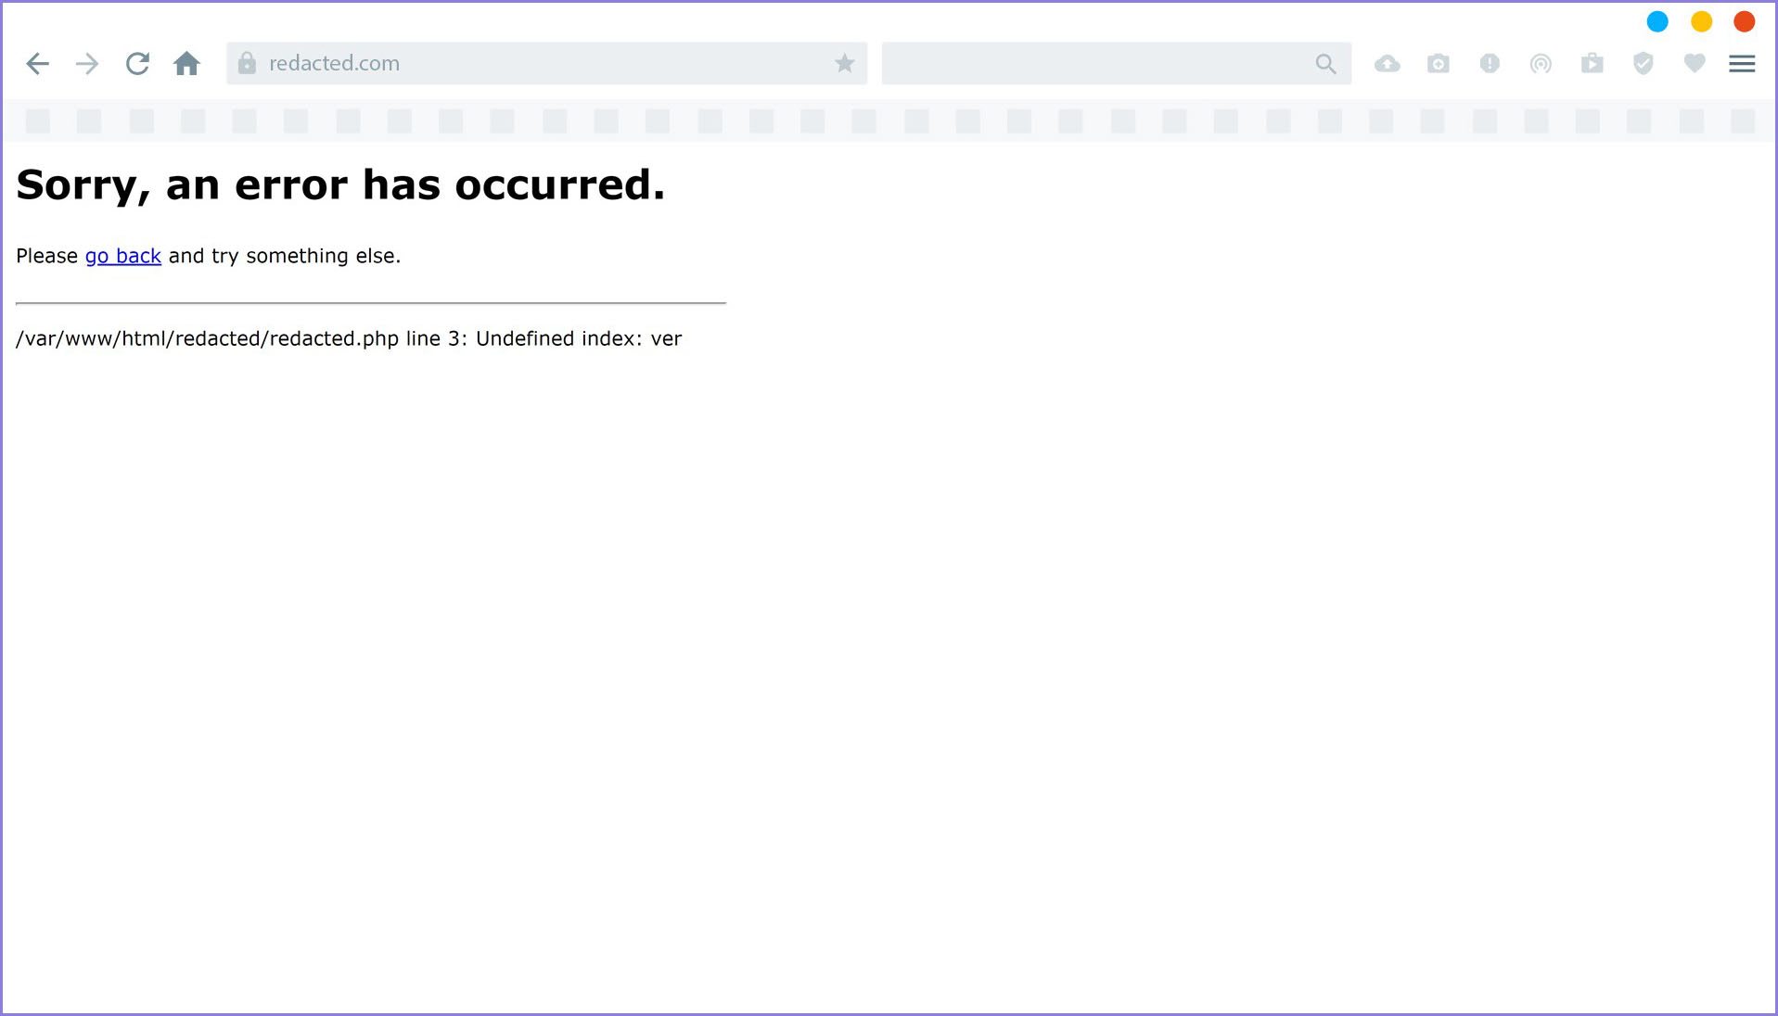Click the back navigation arrow
The width and height of the screenshot is (1778, 1016).
tap(37, 63)
